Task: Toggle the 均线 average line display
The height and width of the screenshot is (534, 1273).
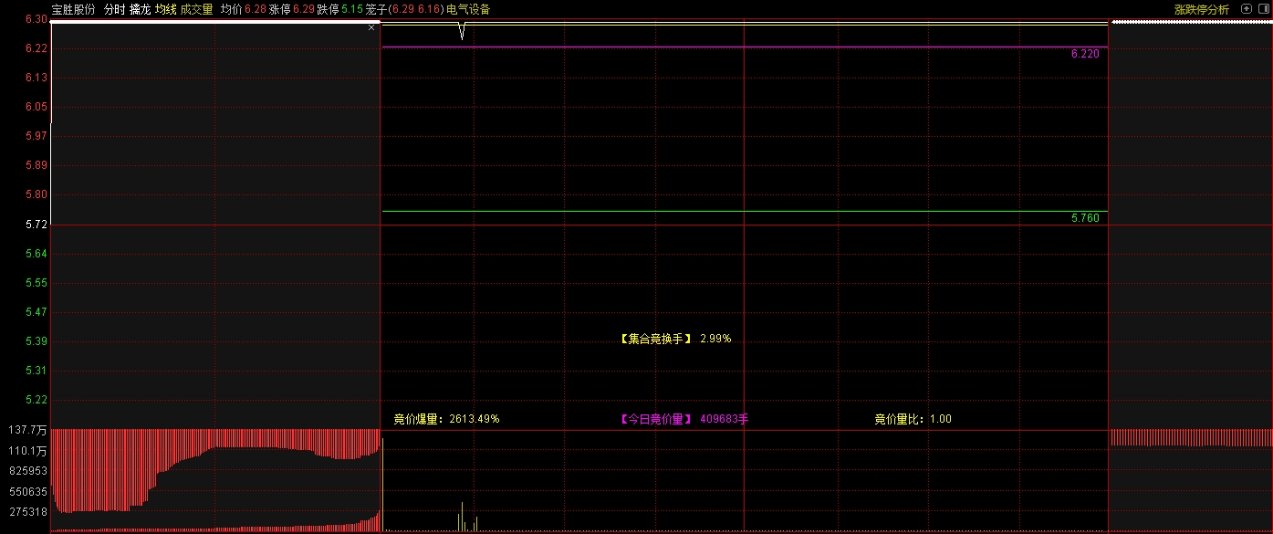Action: [165, 9]
